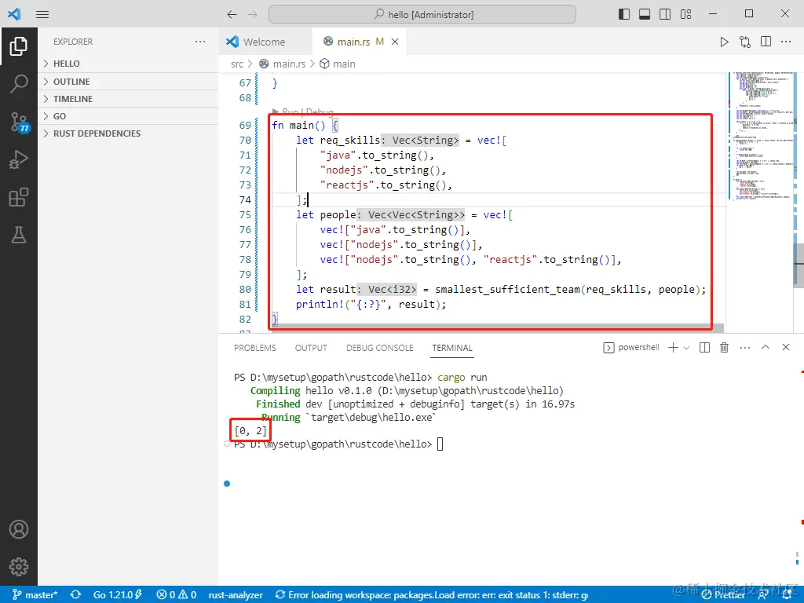Click the "cargo run" command in terminal

(462, 378)
